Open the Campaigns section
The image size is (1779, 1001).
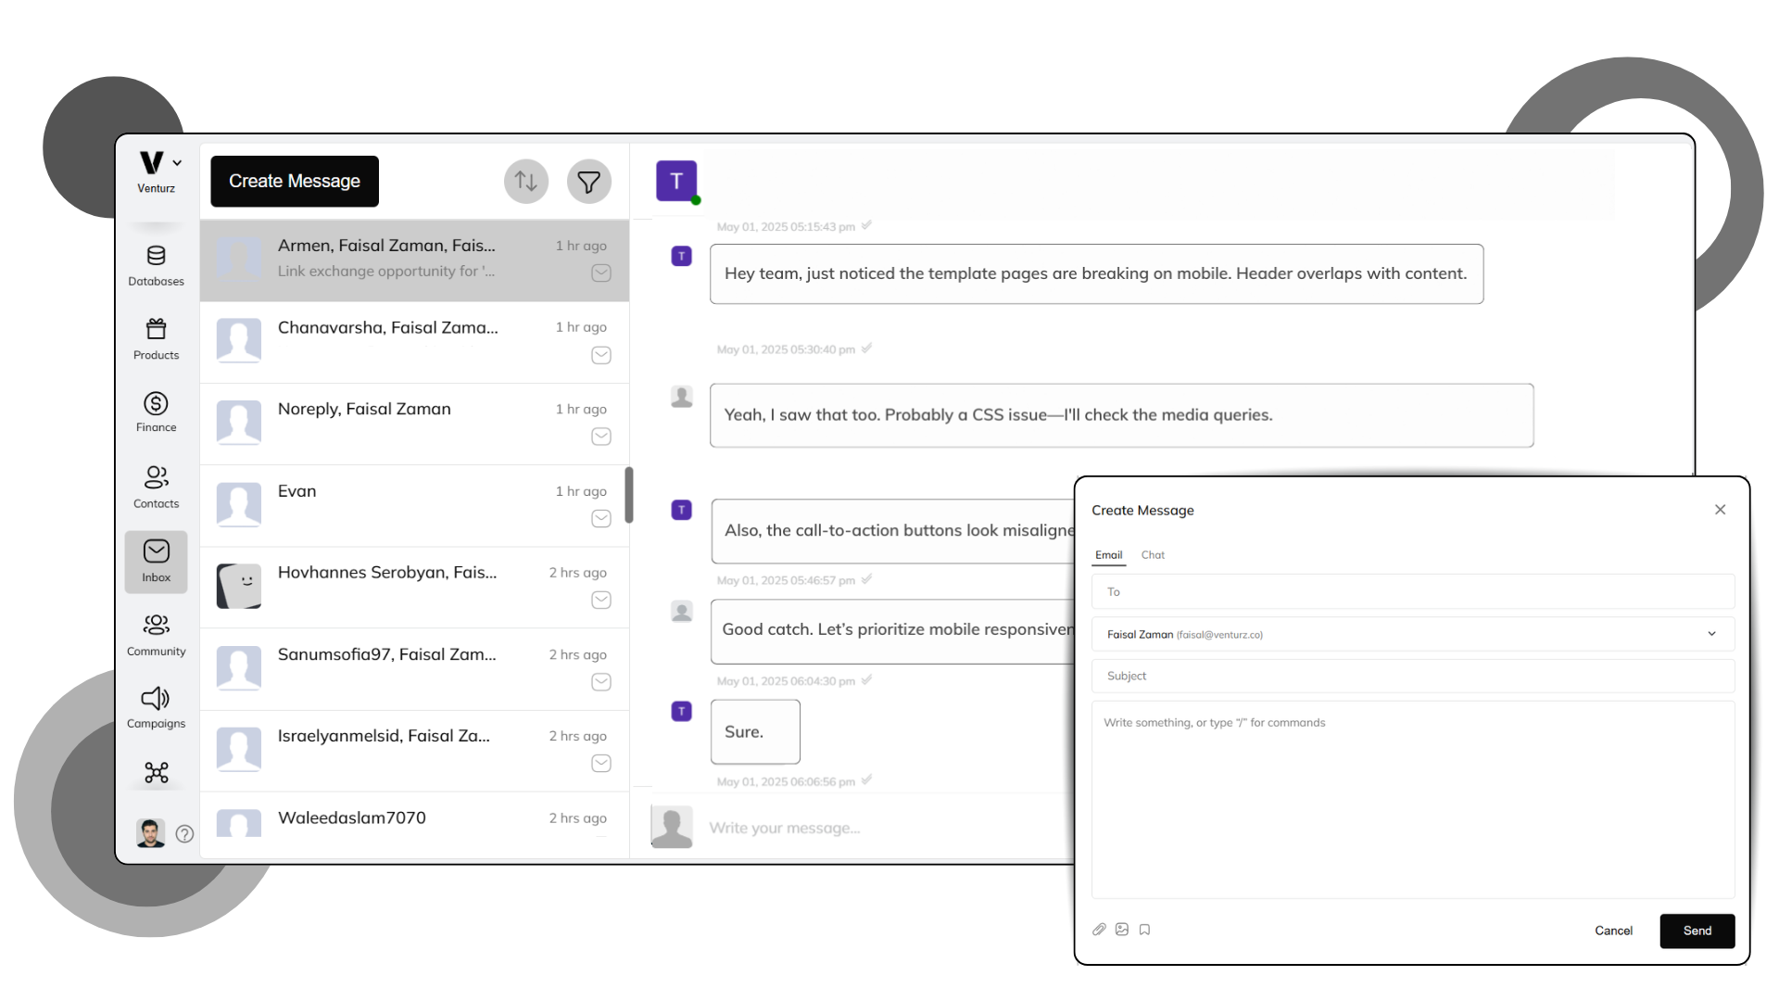[156, 706]
